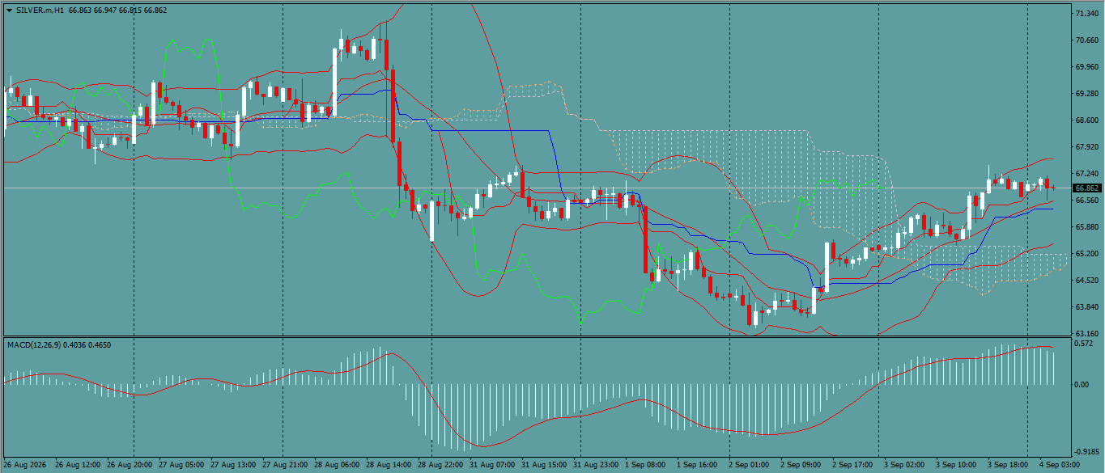Image resolution: width=1105 pixels, height=473 pixels.
Task: Click the 26 Aug 2026 date label
Action: 25,466
